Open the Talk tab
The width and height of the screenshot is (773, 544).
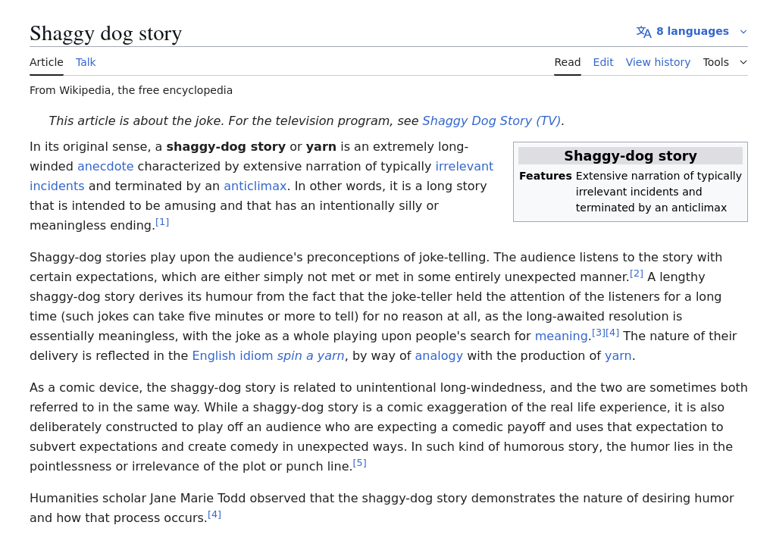86,62
